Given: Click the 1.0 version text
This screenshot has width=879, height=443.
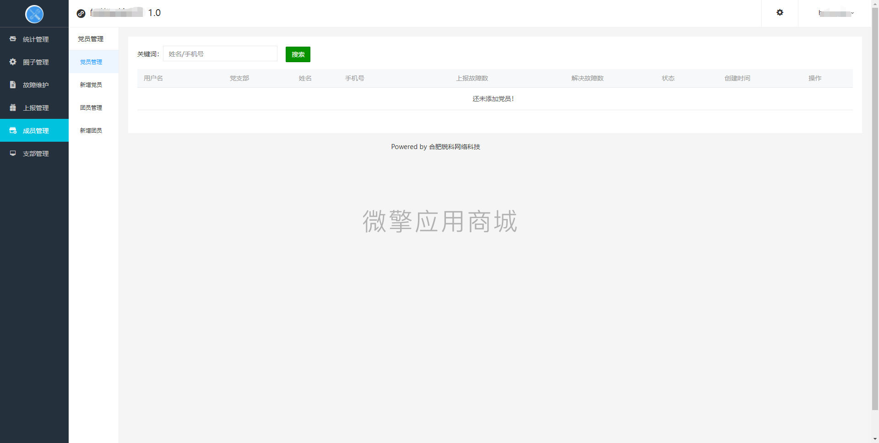Looking at the screenshot, I should 154,13.
